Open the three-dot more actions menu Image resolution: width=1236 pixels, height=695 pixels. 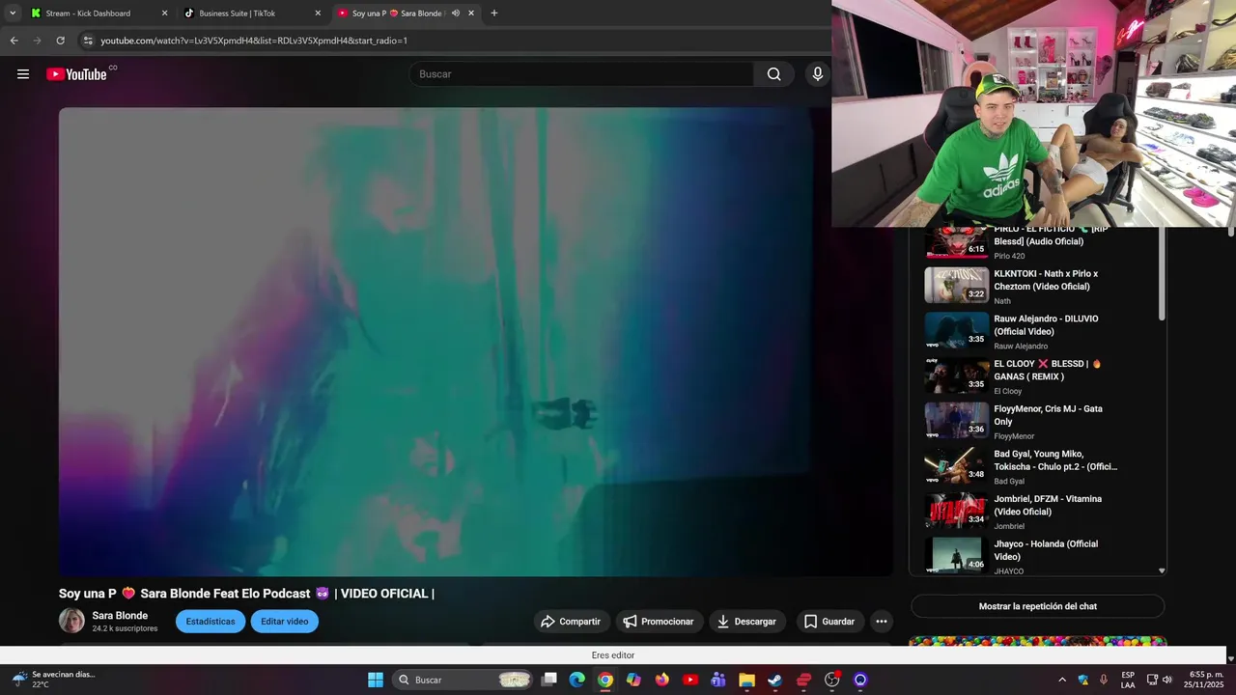point(881,622)
